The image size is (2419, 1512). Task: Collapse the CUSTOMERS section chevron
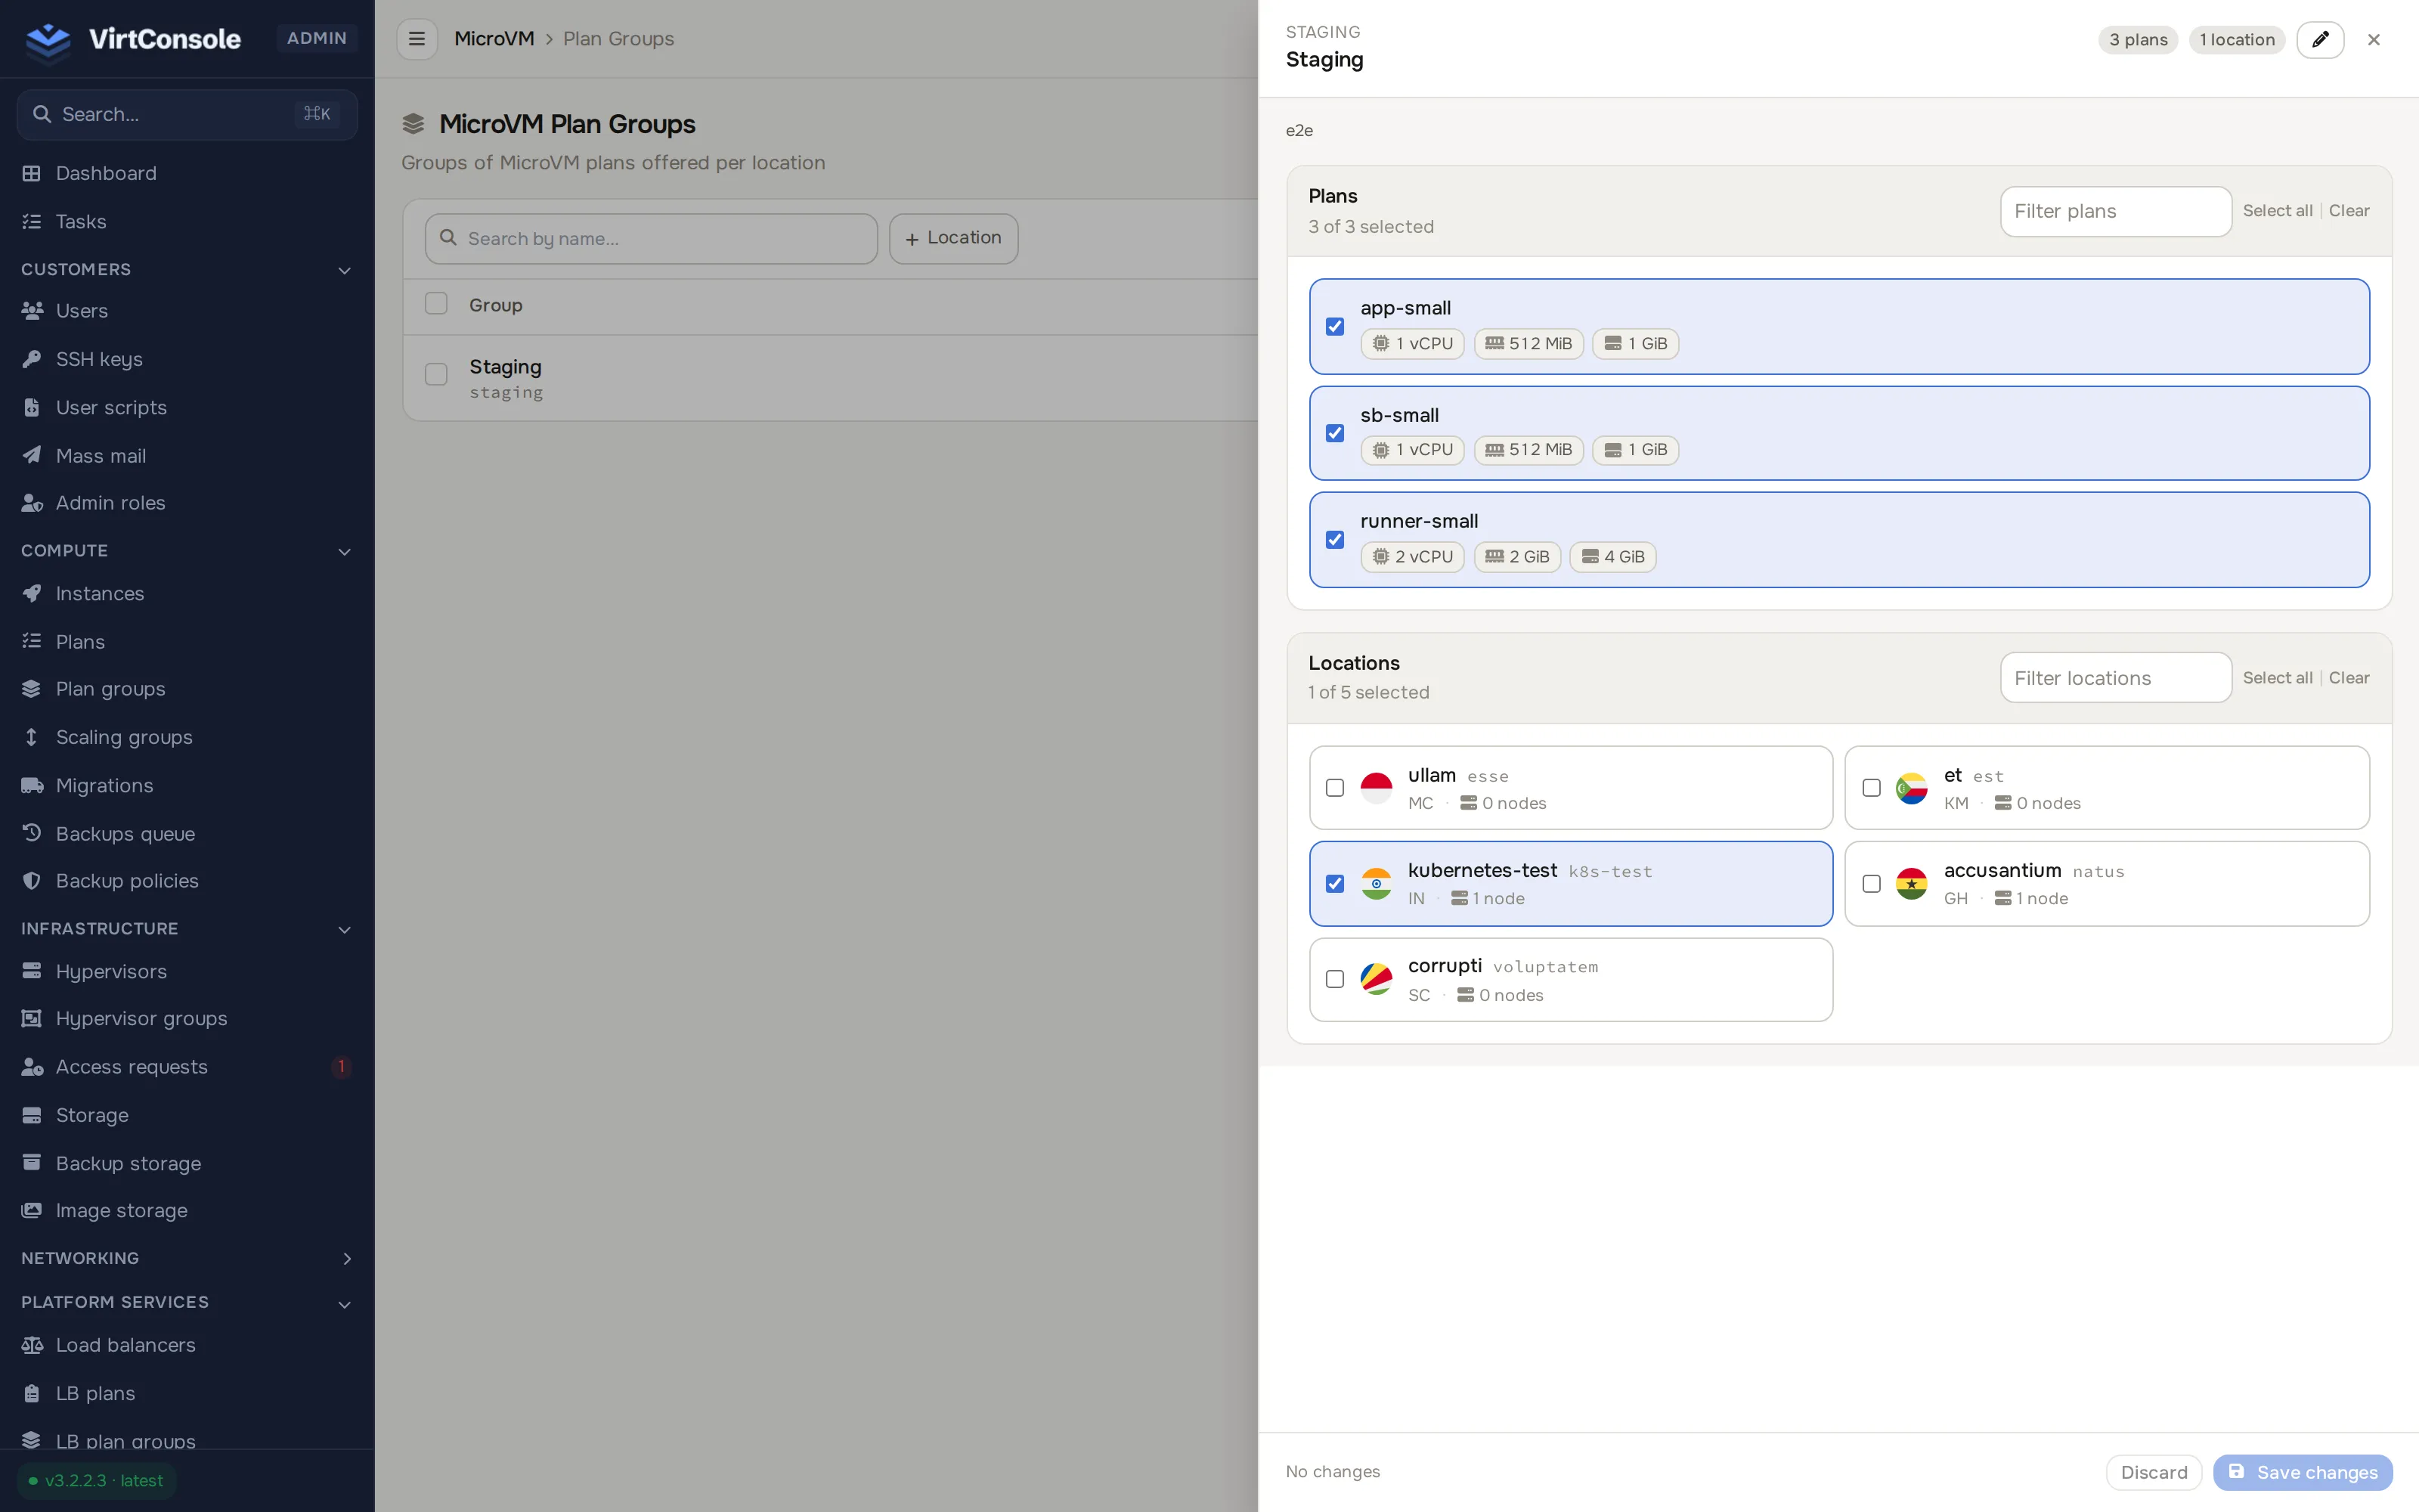coord(344,270)
